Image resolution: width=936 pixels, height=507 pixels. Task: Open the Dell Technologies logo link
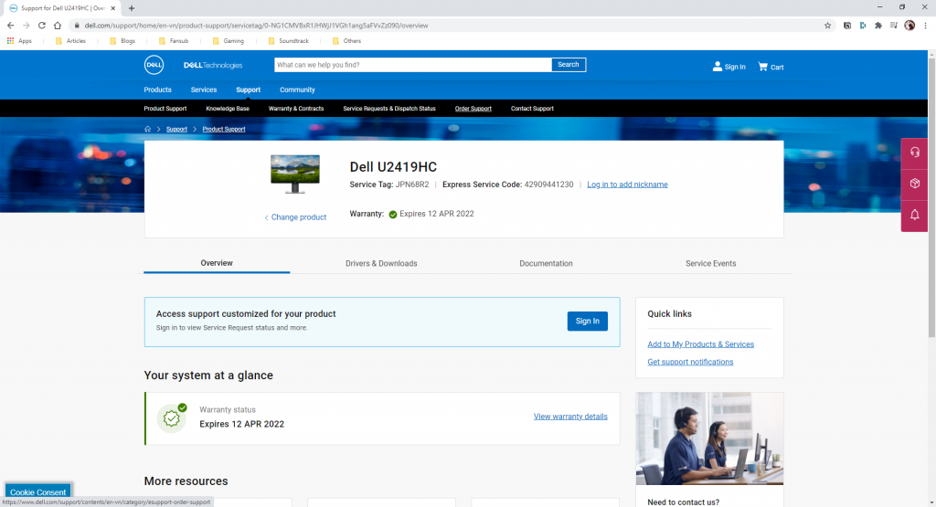point(212,65)
